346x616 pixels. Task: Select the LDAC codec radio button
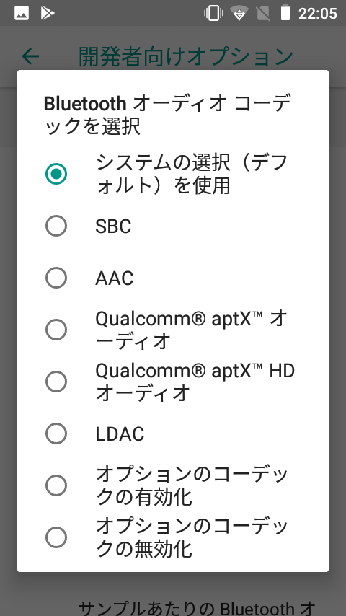pyautogui.click(x=56, y=434)
